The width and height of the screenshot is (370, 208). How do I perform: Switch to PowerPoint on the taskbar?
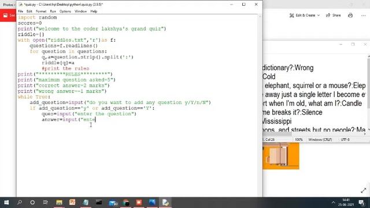[x=72, y=202]
